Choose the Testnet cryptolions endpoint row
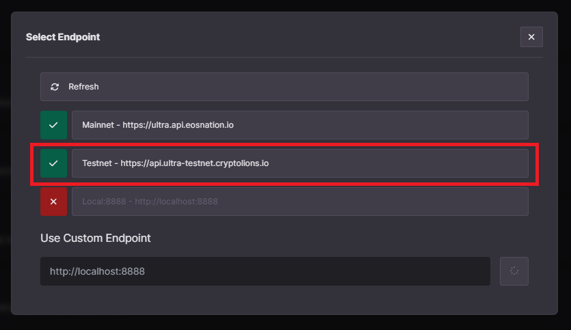The image size is (571, 330). pyautogui.click(x=300, y=163)
